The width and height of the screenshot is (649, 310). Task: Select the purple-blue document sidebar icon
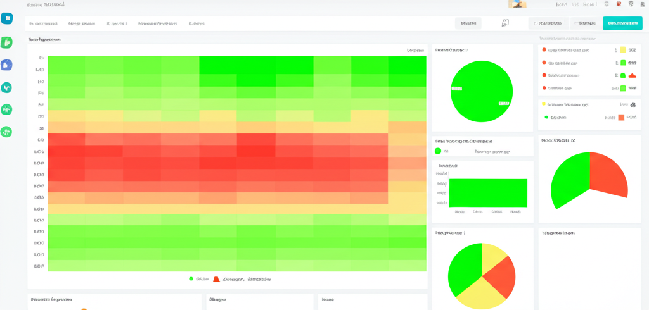[x=7, y=65]
